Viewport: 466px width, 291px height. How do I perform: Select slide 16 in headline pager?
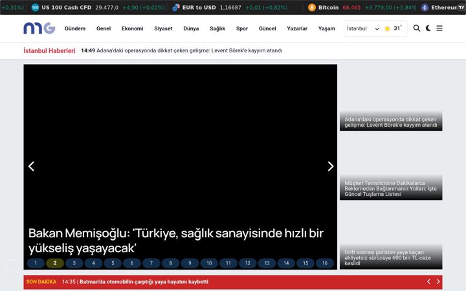tap(325, 263)
